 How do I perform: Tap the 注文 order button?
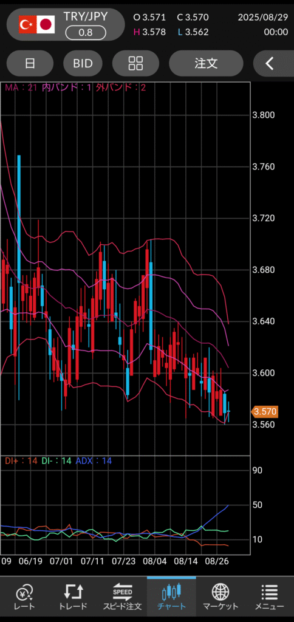[x=206, y=63]
